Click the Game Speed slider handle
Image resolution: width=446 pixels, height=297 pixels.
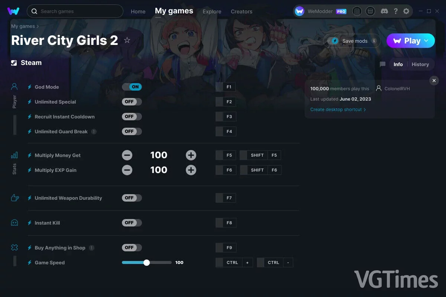point(146,262)
